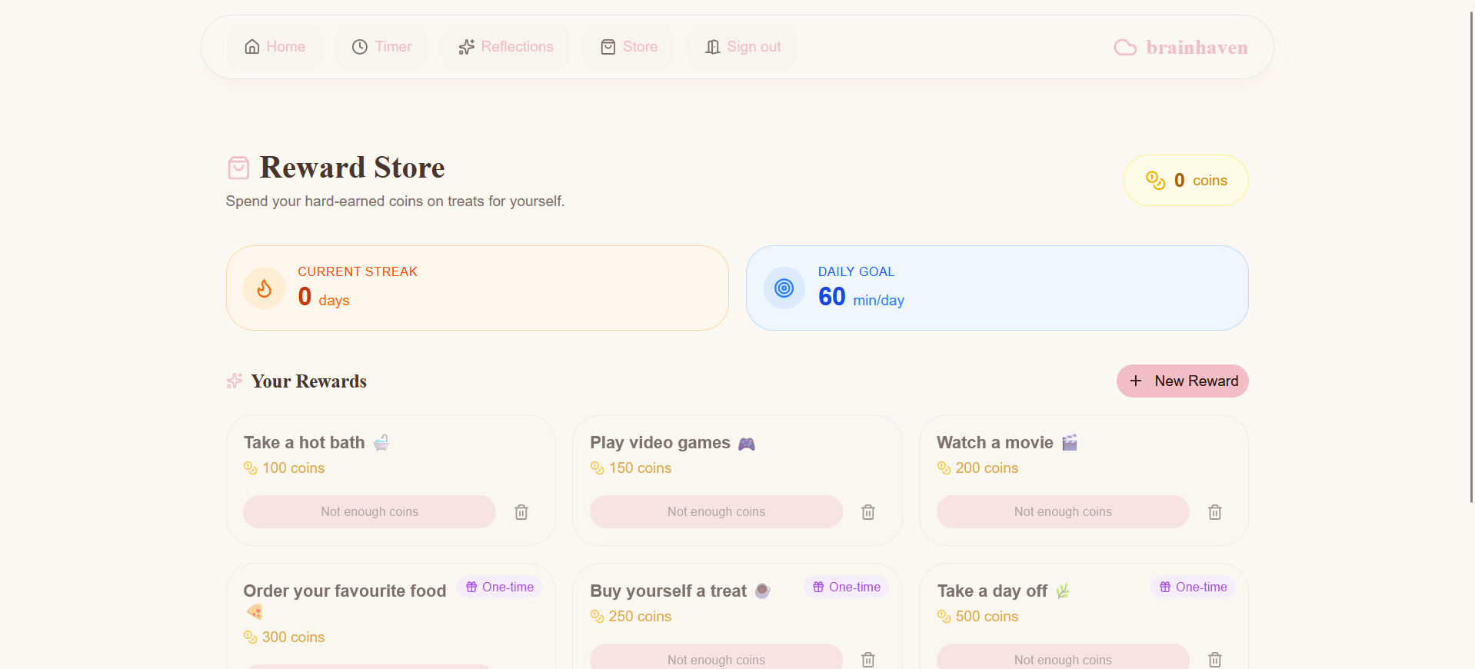Click Not enough coins under Buy yourself a treat
1475x669 pixels.
[716, 657]
